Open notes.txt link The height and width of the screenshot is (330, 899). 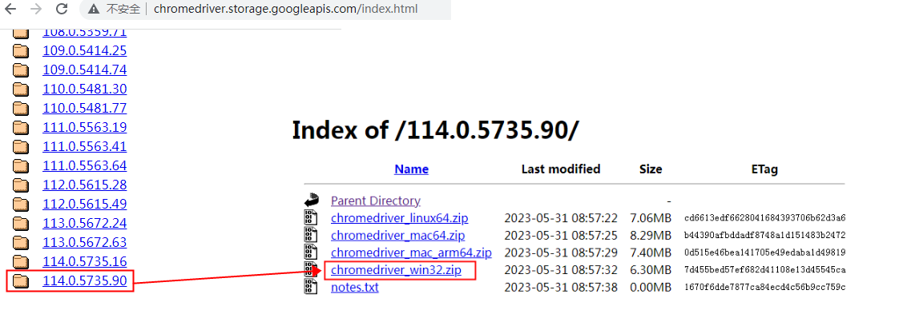[x=354, y=287]
